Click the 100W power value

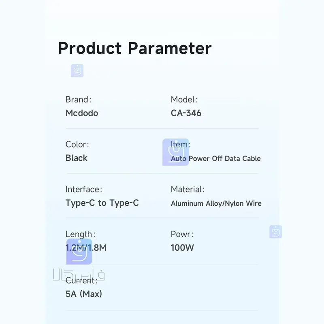pos(182,247)
